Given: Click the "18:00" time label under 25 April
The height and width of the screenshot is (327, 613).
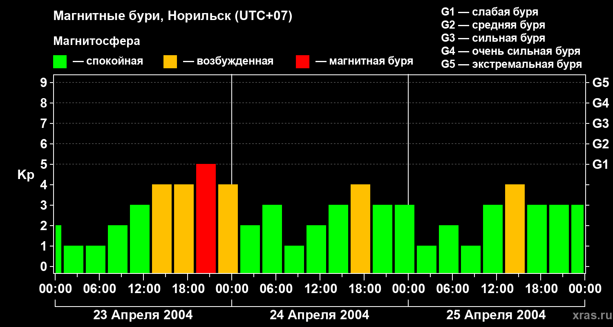Looking at the screenshot, I should 541,289.
